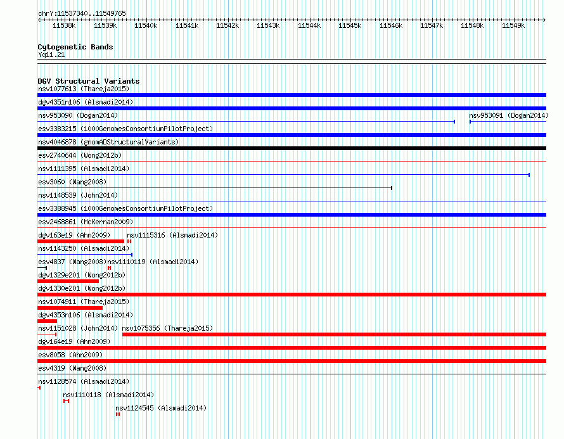This screenshot has height=439, width=564.
Task: Click the Cytogenetic Bands track title
Action: click(x=75, y=47)
